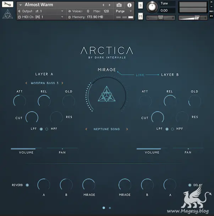Click the Almost Warm instrument name
The height and width of the screenshot is (216, 214).
(39, 5)
